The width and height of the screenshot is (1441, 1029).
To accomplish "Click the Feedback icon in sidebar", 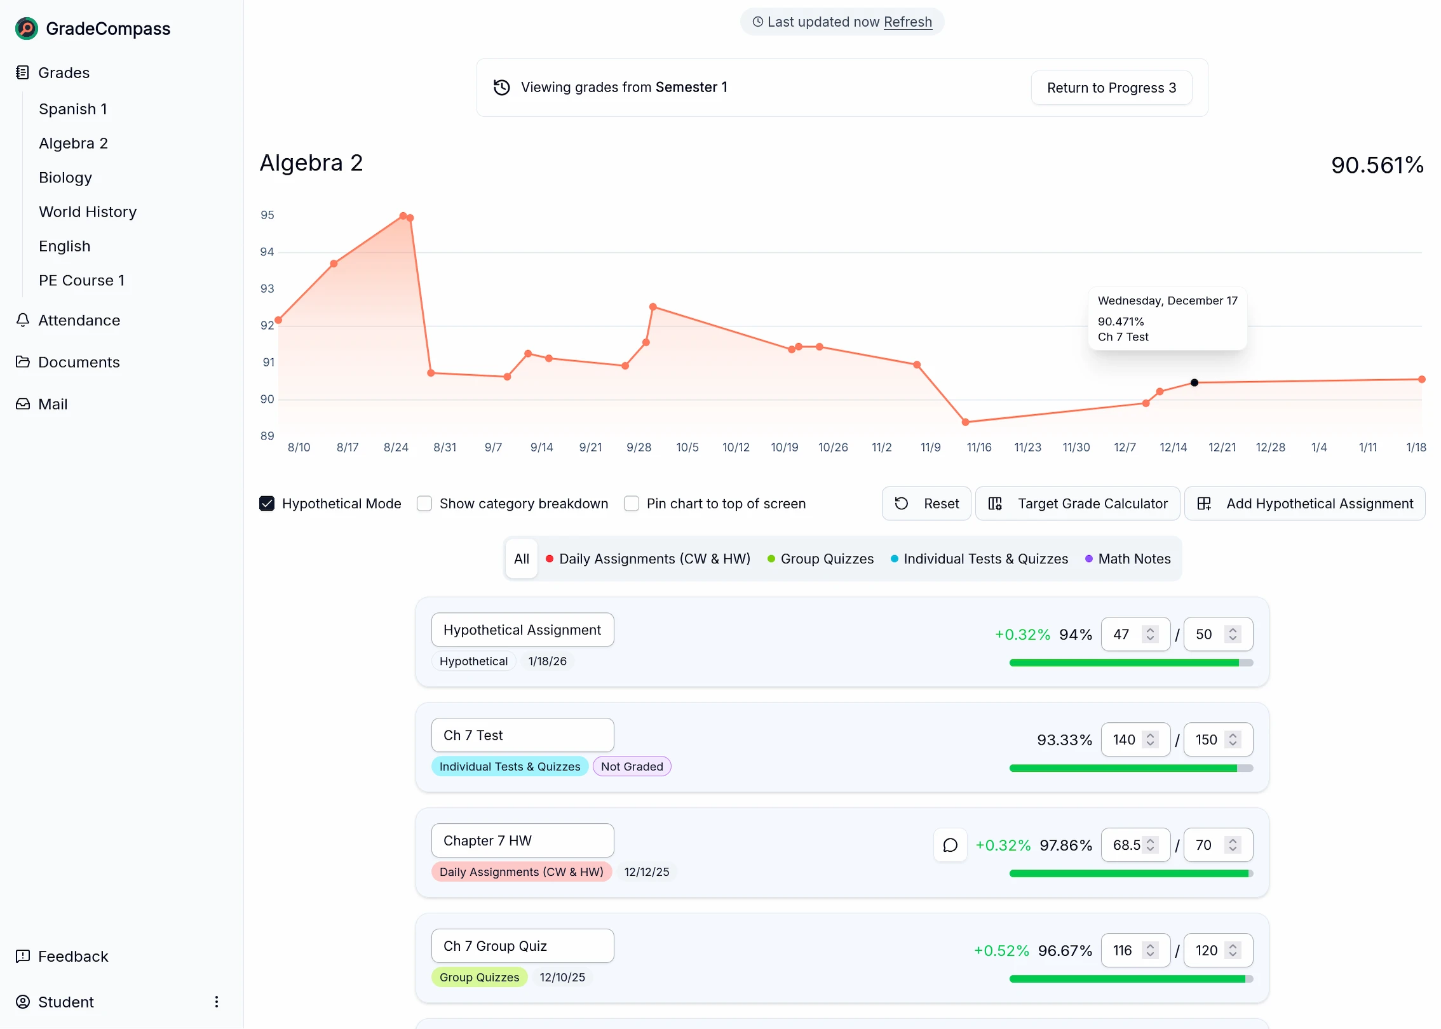I will coord(23,956).
